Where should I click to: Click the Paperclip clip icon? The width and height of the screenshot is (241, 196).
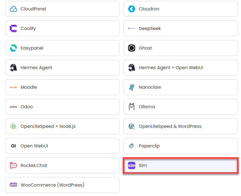131,146
